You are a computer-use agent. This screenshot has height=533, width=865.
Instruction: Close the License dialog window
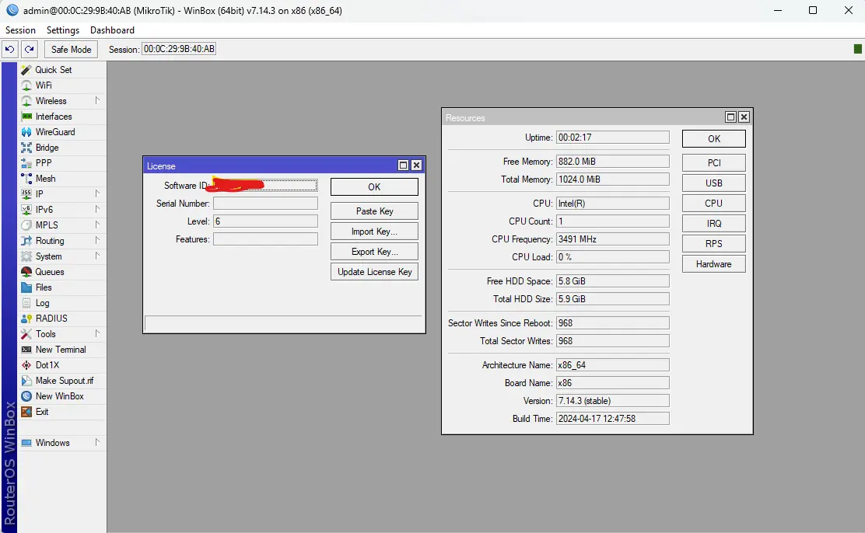click(416, 165)
